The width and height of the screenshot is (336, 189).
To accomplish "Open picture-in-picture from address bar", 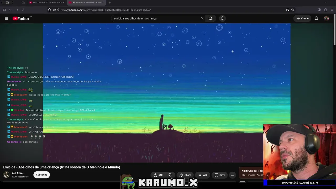I will point(288,10).
